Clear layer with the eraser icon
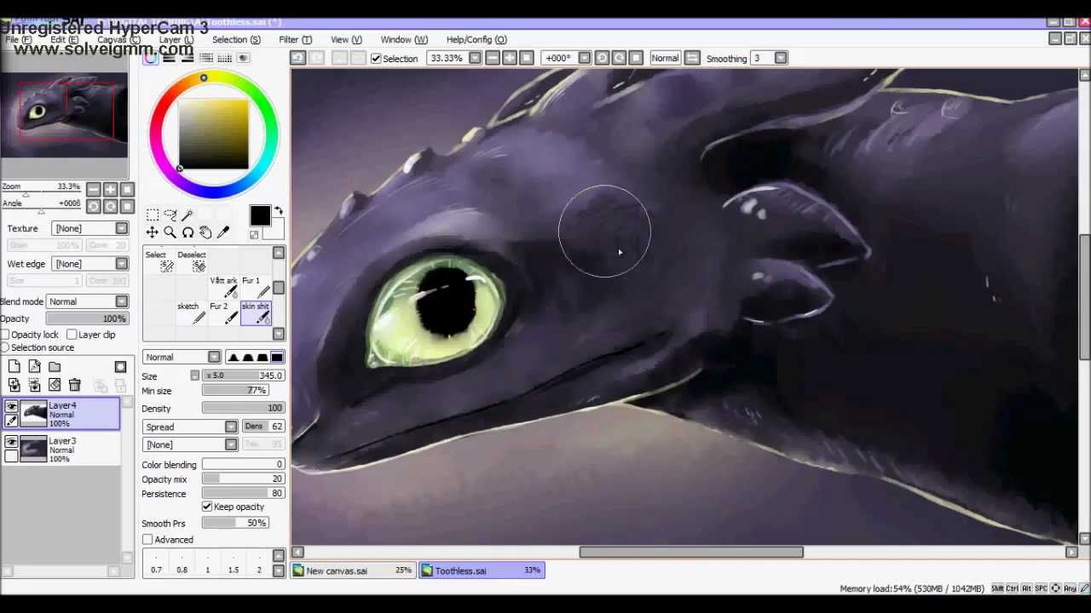The image size is (1091, 613). point(55,386)
